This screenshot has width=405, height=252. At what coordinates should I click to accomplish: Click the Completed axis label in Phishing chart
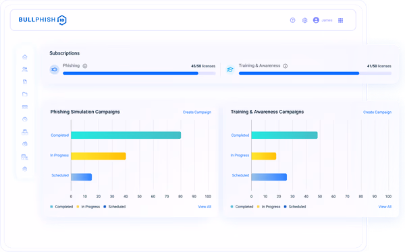point(59,135)
